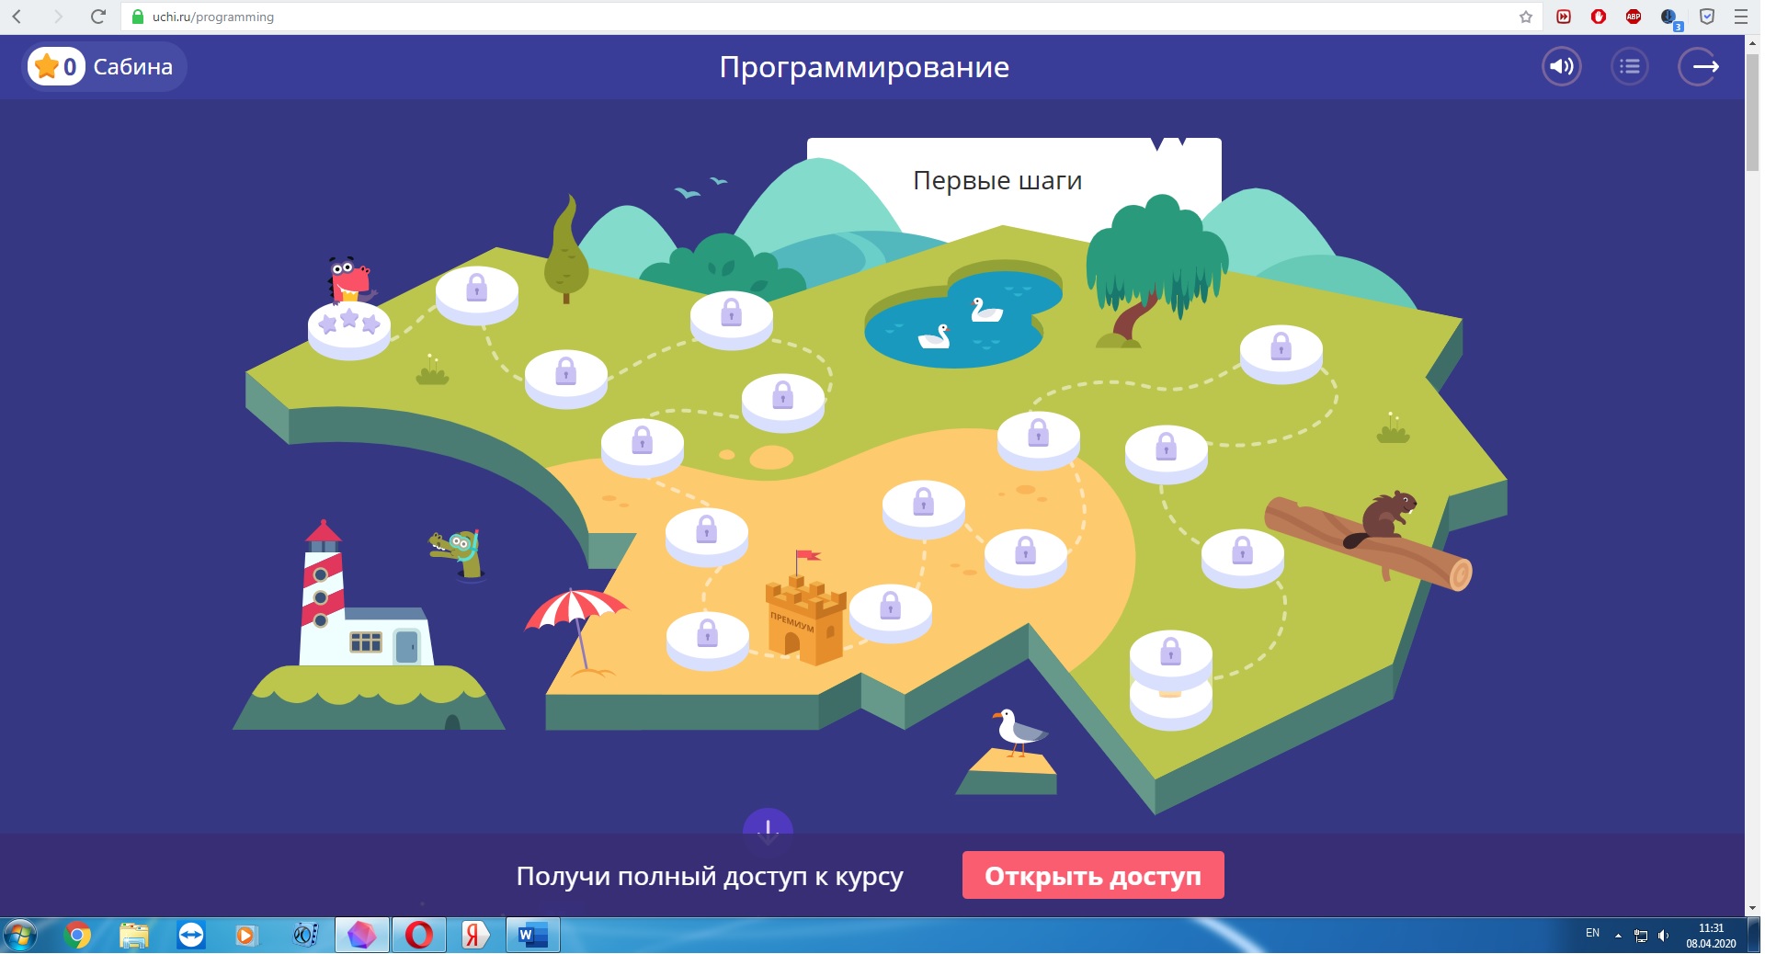
Task: Select the locked level at far right top
Action: pyautogui.click(x=1281, y=350)
